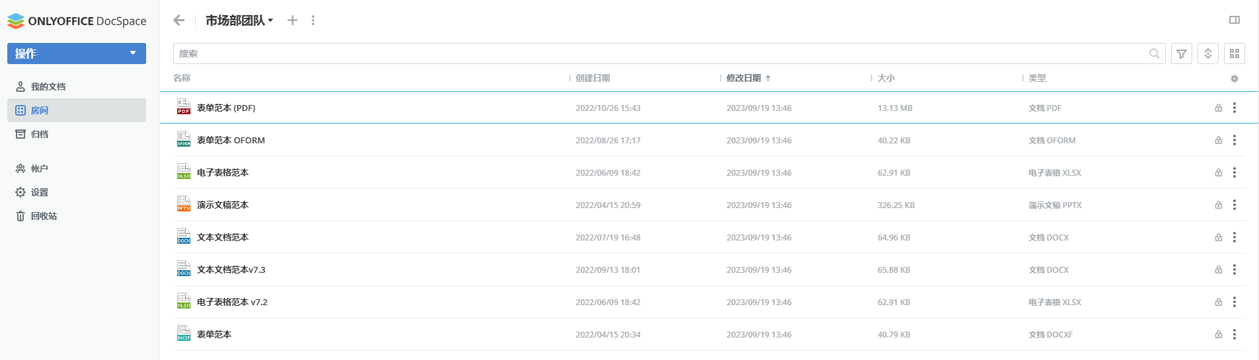1259x360 pixels.
Task: Click the back arrow icon
Action: 179,20
